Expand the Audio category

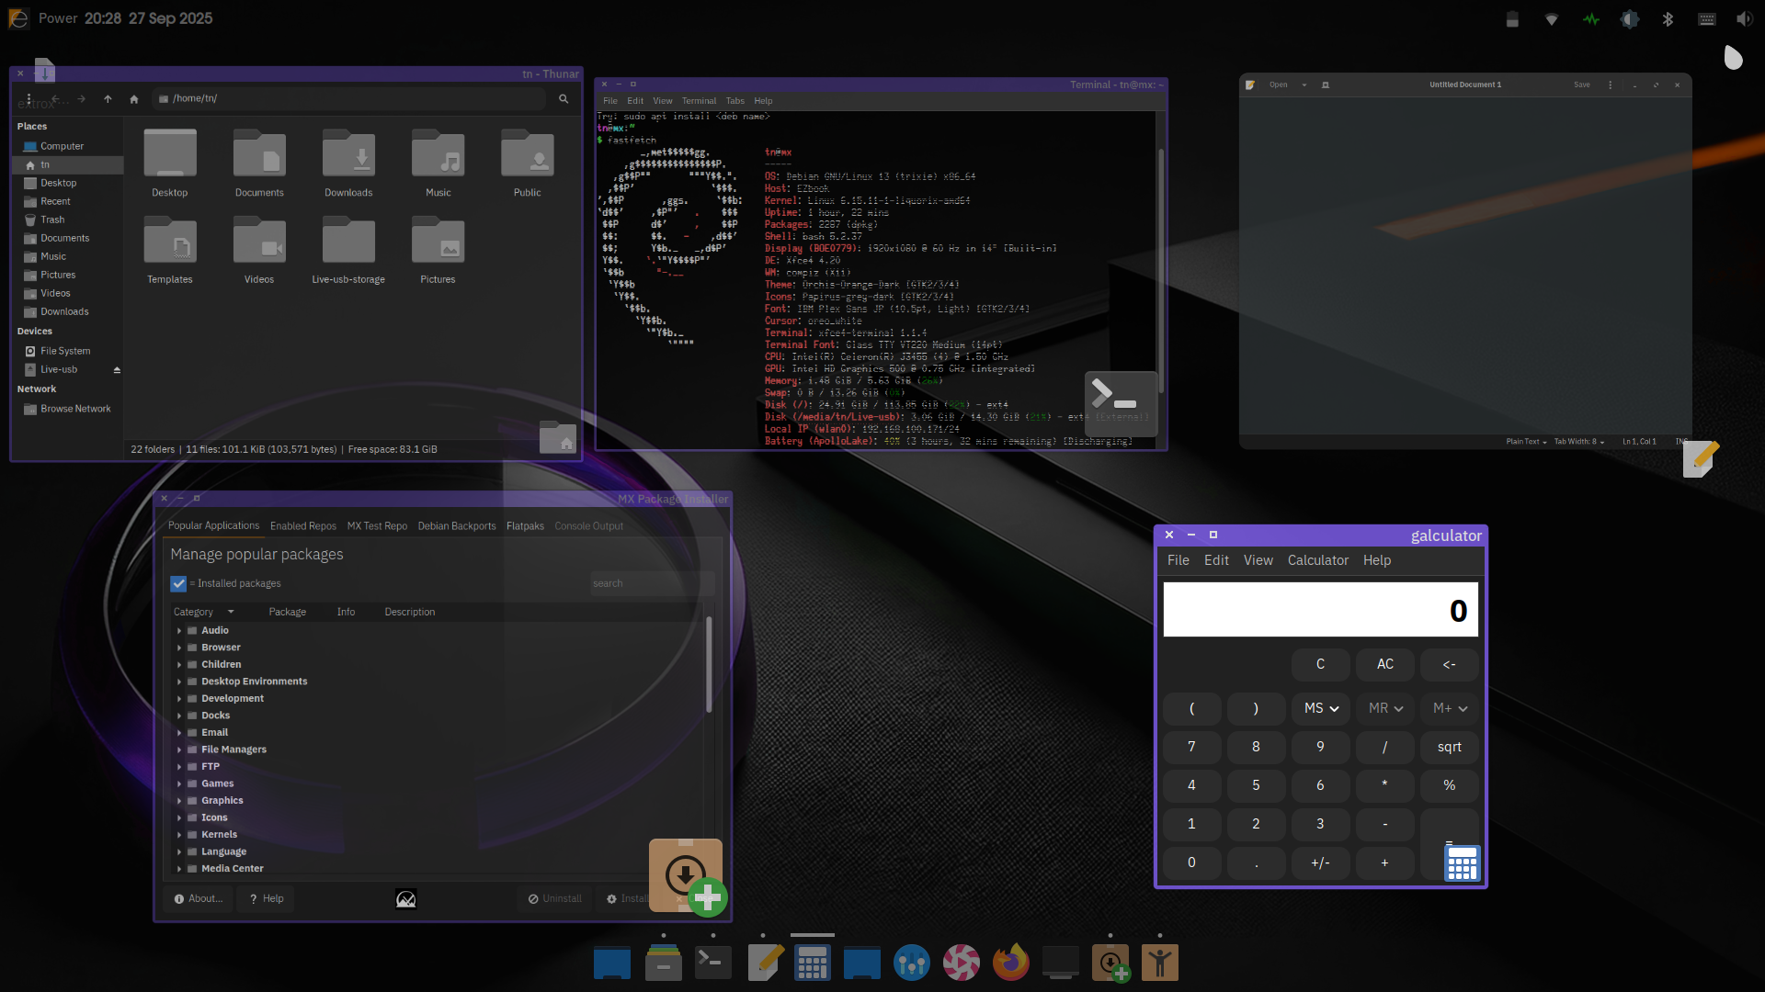click(x=179, y=631)
